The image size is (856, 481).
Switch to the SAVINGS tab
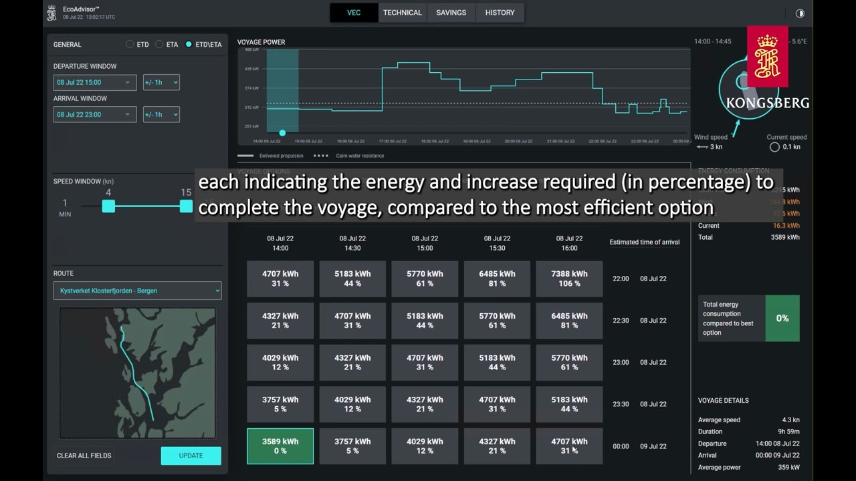coord(451,13)
